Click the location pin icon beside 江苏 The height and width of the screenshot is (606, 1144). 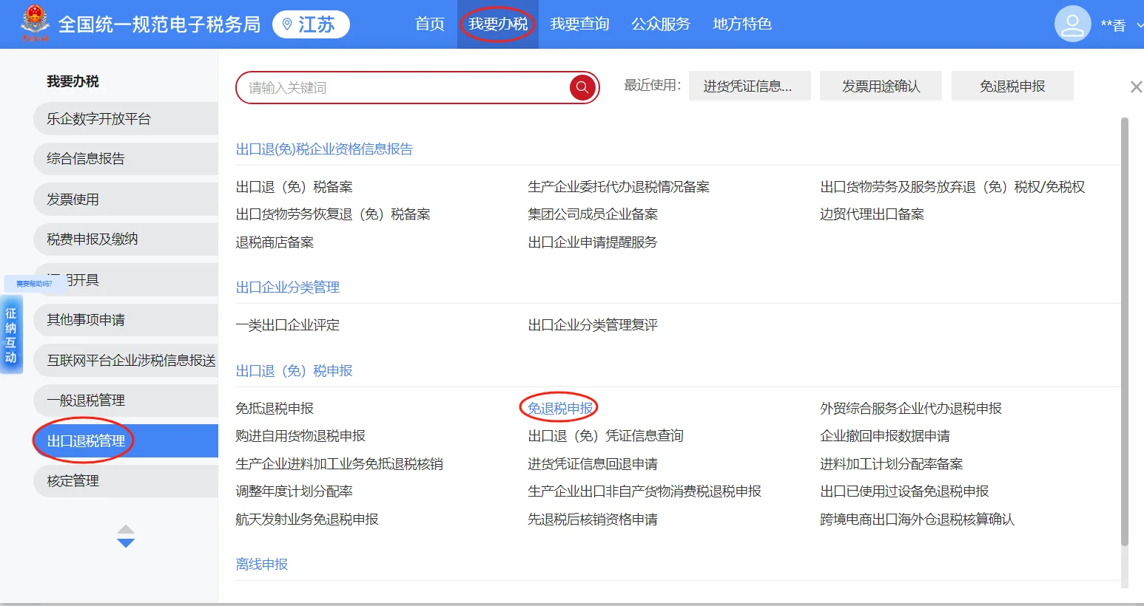click(x=287, y=24)
